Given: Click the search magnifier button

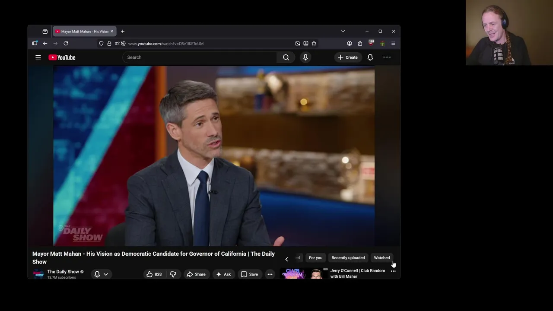Looking at the screenshot, I should coord(286,57).
